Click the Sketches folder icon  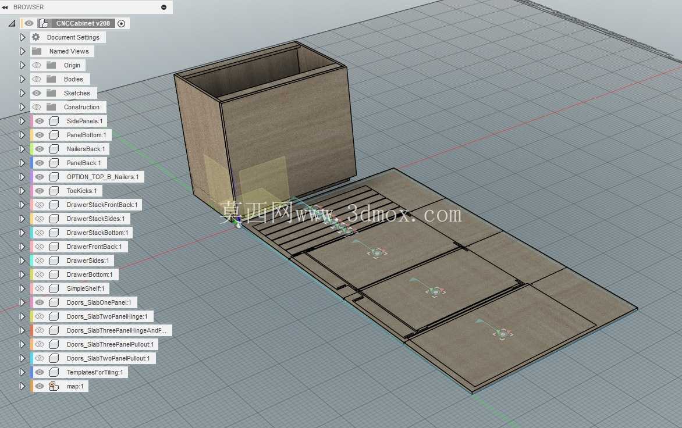[x=51, y=93]
